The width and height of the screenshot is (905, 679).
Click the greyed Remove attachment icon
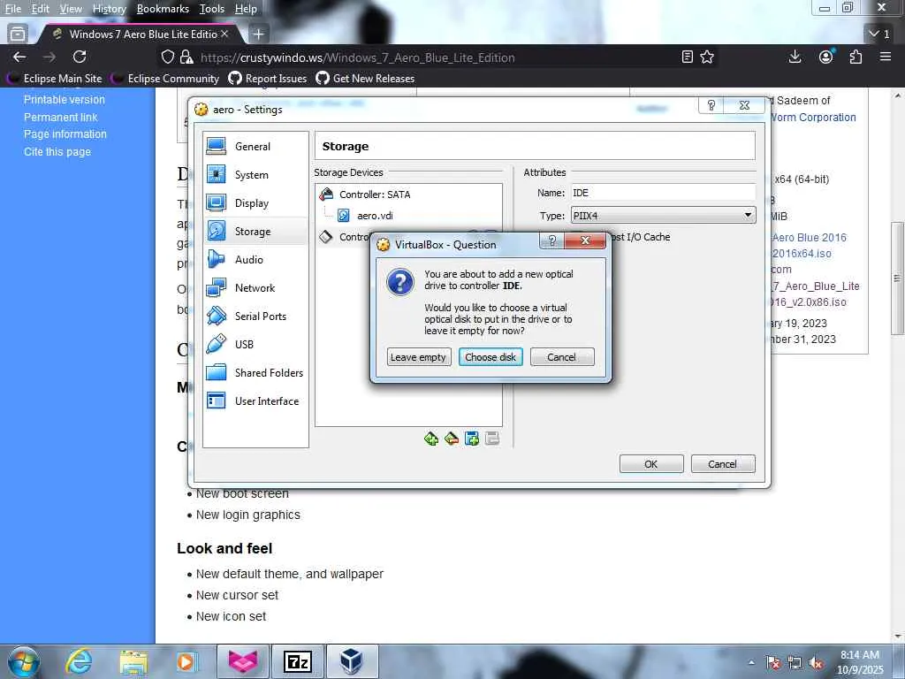[491, 439]
